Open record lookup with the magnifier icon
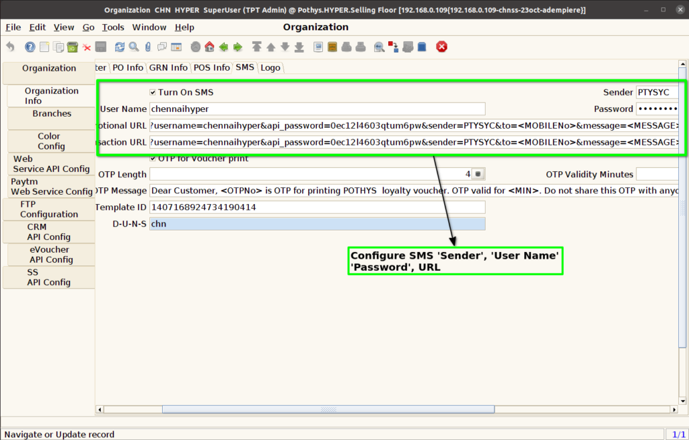Screen dimensions: 689x440 point(134,46)
